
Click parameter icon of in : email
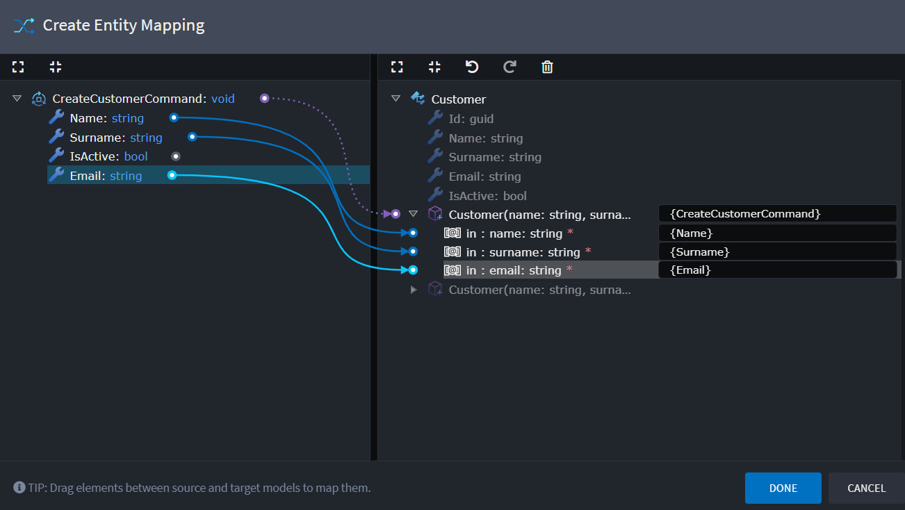(x=452, y=270)
